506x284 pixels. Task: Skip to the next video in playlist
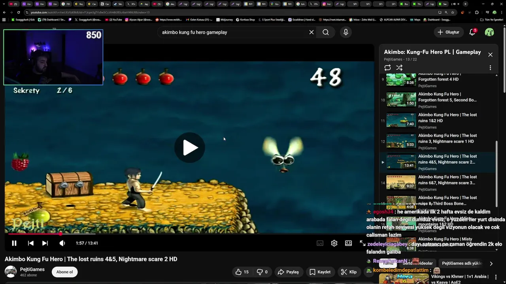point(45,243)
